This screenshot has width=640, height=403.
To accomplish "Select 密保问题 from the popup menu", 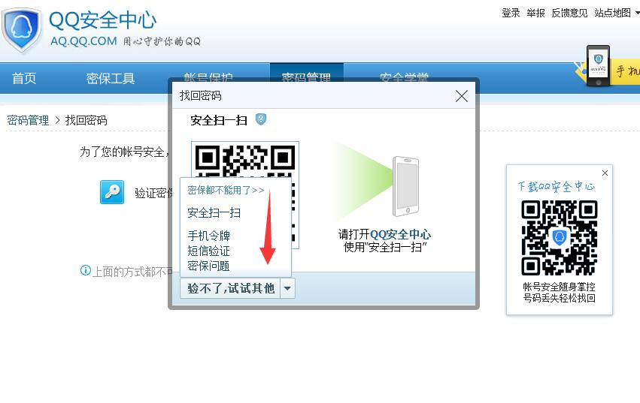I will 208,266.
